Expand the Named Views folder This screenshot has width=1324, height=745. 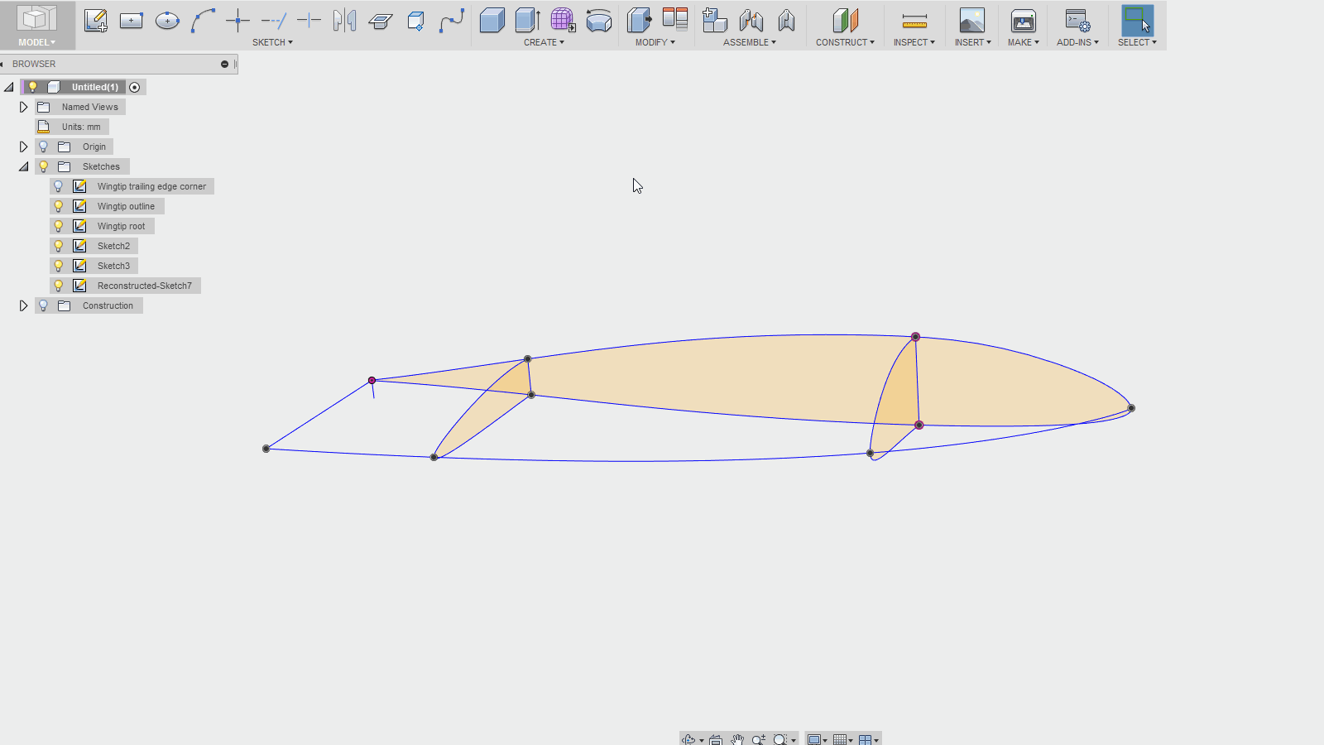click(x=23, y=107)
